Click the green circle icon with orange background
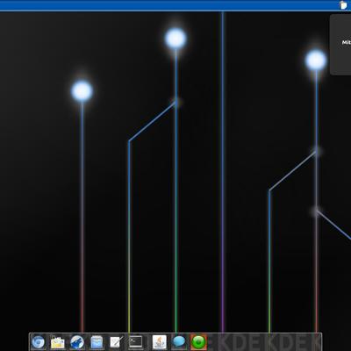This screenshot has height=351, width=351. pyautogui.click(x=198, y=342)
